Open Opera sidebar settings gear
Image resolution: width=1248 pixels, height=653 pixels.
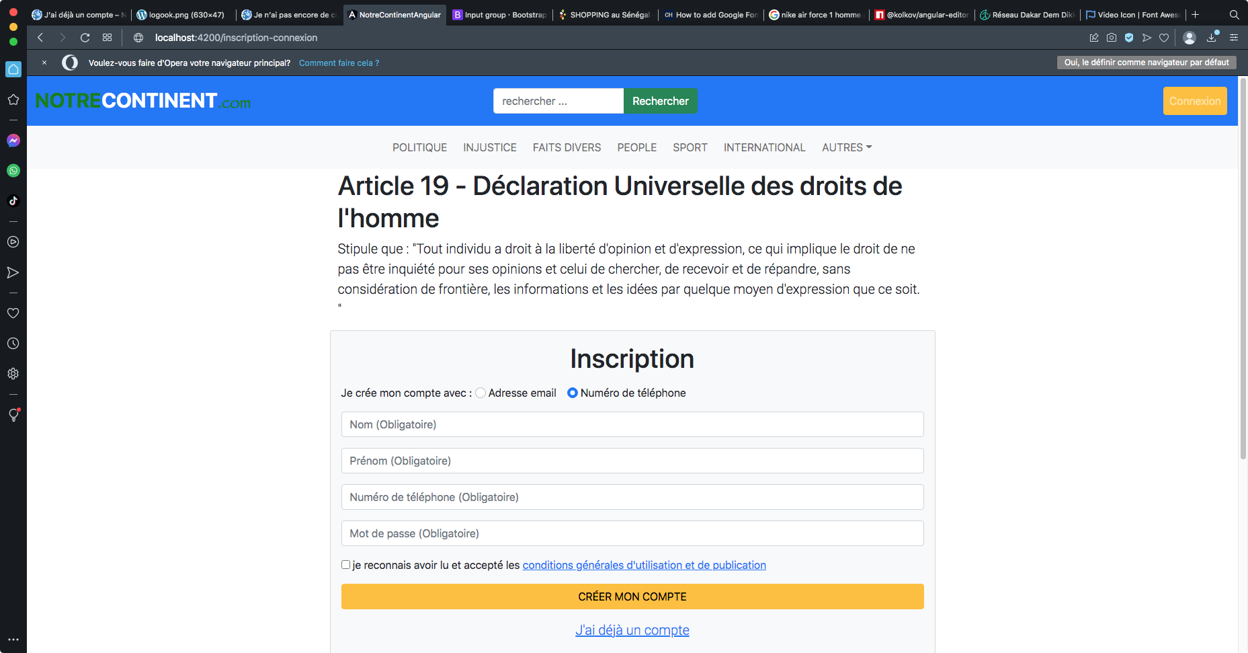[13, 374]
